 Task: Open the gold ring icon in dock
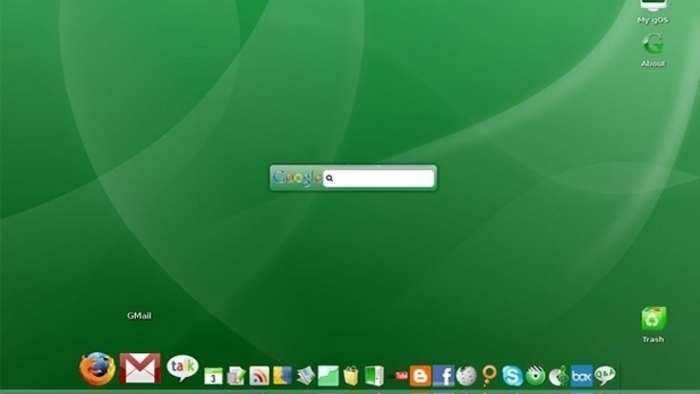[x=489, y=375]
